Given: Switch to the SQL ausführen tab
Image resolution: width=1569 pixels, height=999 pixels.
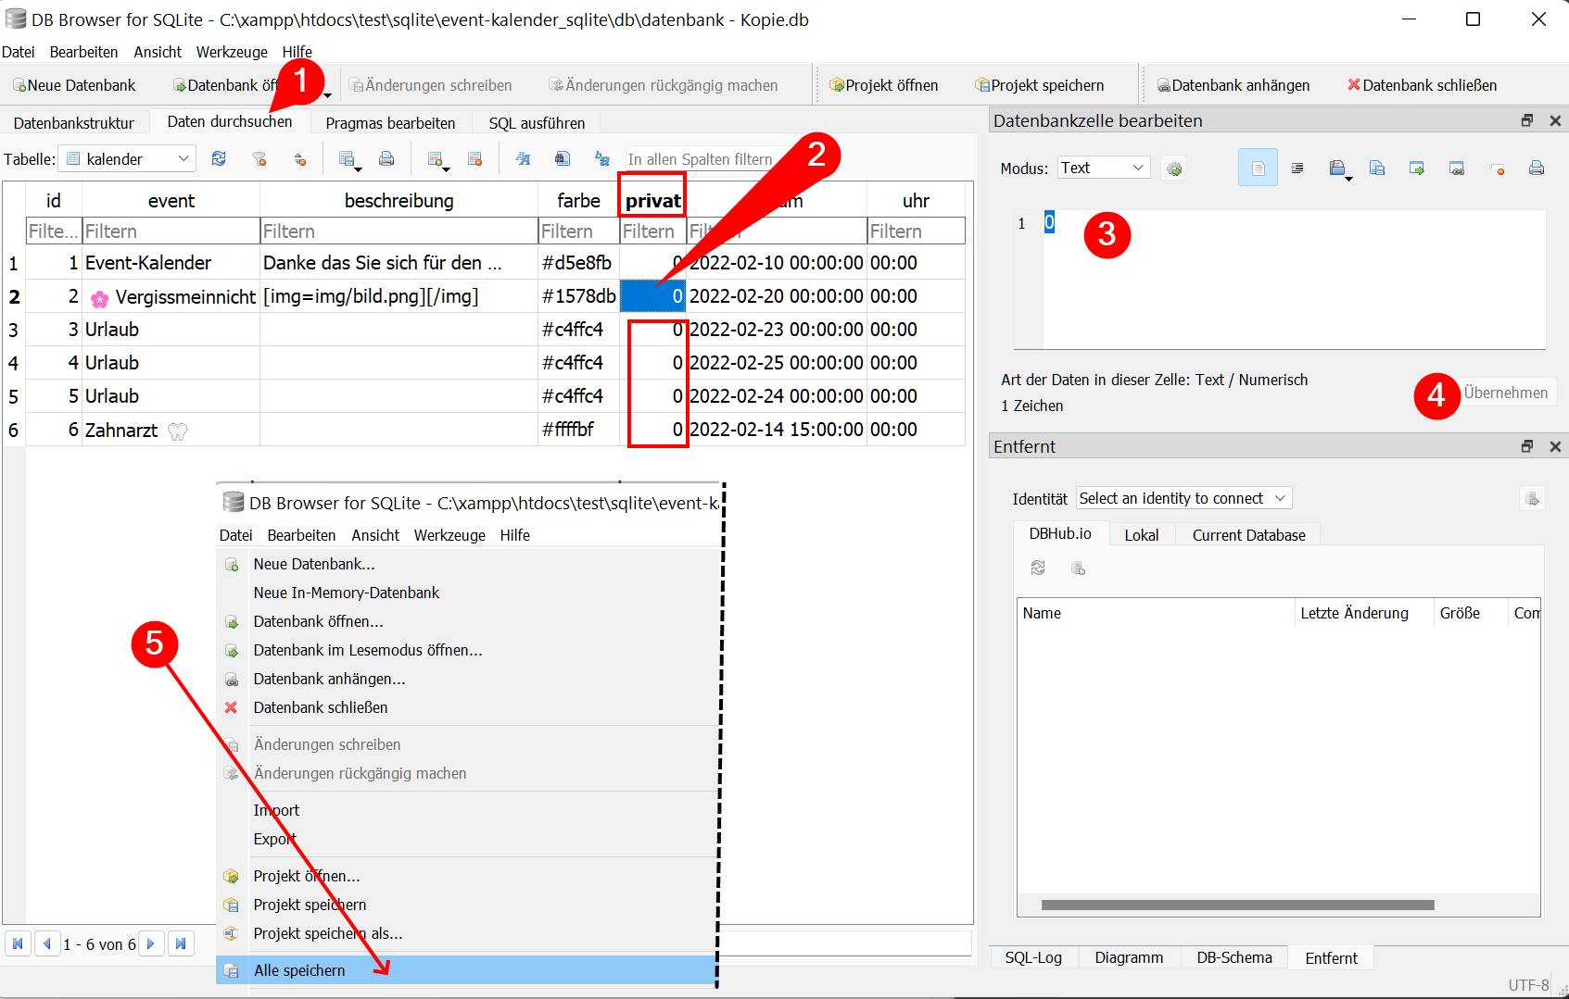Looking at the screenshot, I should [537, 123].
